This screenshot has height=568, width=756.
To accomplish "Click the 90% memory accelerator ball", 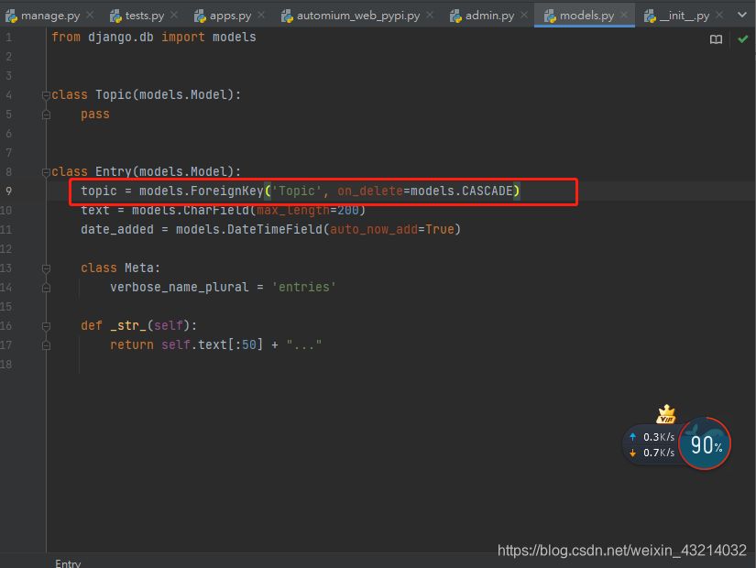I will click(705, 443).
